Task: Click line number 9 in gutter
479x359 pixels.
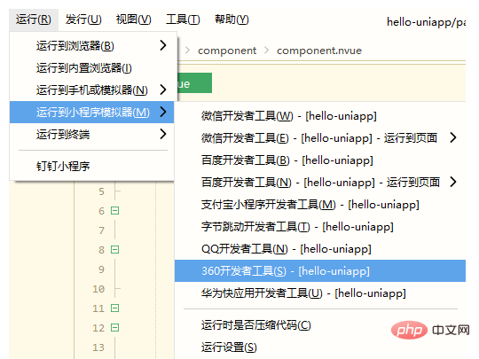Action: tap(101, 269)
